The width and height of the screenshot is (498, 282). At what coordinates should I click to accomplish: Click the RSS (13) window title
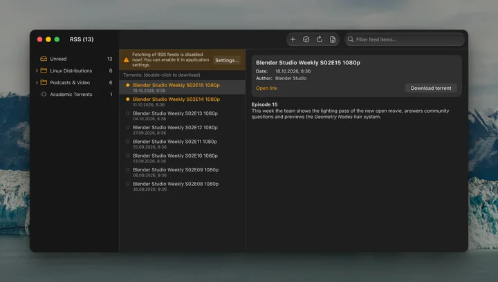tap(82, 39)
